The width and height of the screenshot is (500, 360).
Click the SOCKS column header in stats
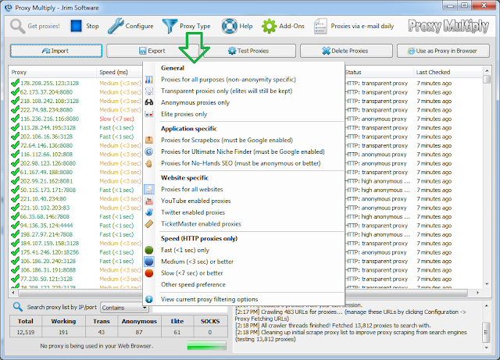[210, 321]
